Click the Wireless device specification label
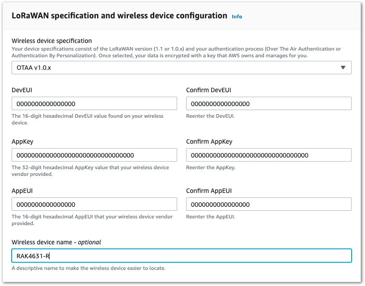The height and width of the screenshot is (286, 365). coord(52,41)
